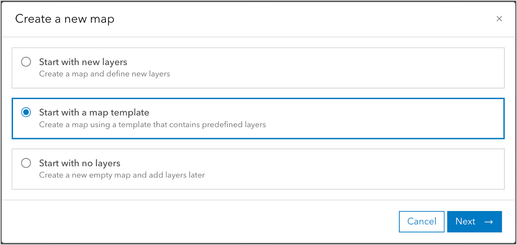This screenshot has height=245, width=517.
Task: Select the Start with new layers radio button
Action: (x=26, y=62)
